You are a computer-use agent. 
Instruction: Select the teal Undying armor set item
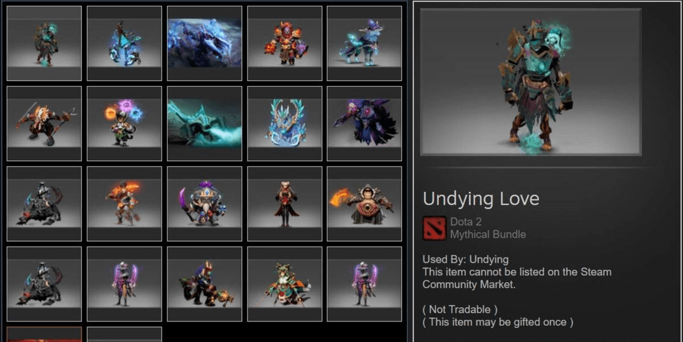pos(44,43)
